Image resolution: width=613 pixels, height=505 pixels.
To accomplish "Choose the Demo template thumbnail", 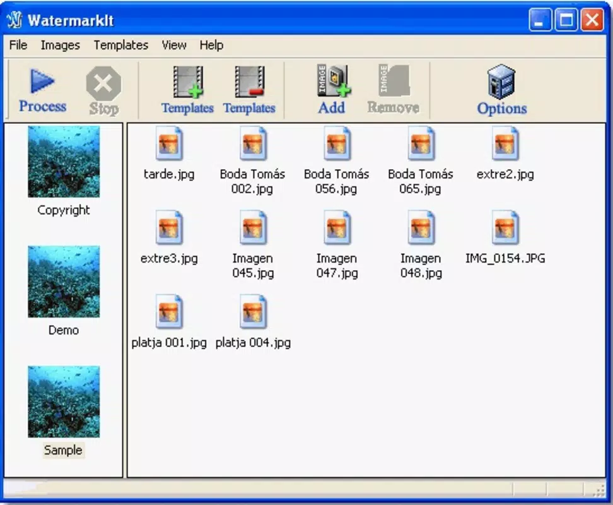I will point(64,282).
